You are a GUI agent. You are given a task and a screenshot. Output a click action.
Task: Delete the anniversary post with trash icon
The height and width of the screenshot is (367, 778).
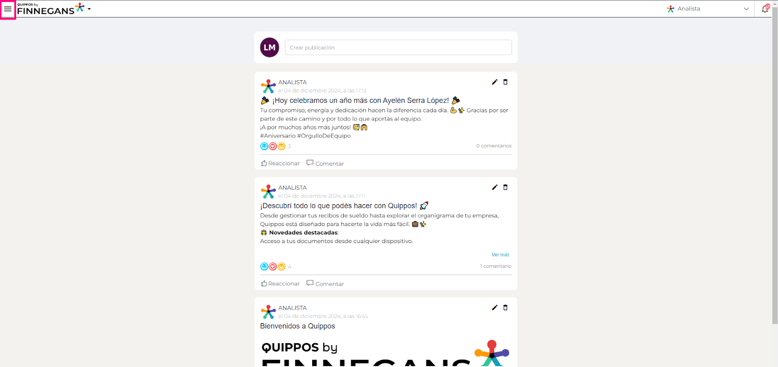pyautogui.click(x=505, y=82)
